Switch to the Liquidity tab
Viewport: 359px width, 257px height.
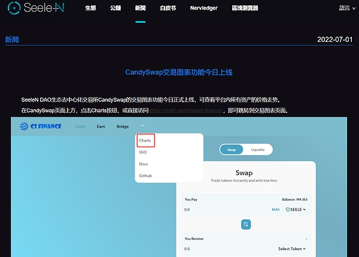pos(257,150)
